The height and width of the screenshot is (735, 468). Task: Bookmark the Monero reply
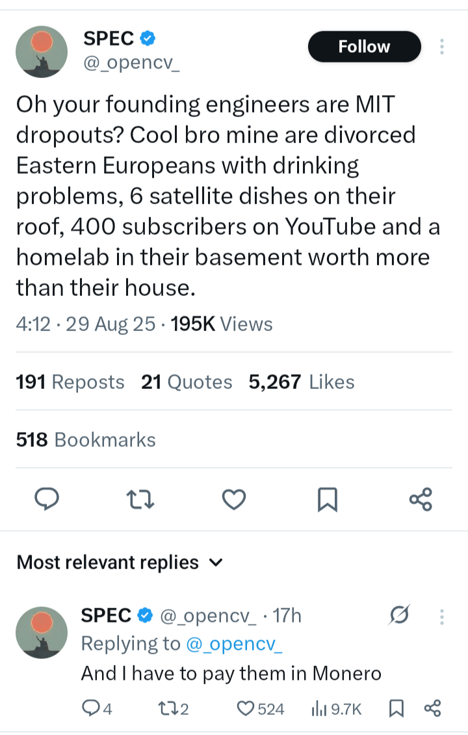(395, 708)
